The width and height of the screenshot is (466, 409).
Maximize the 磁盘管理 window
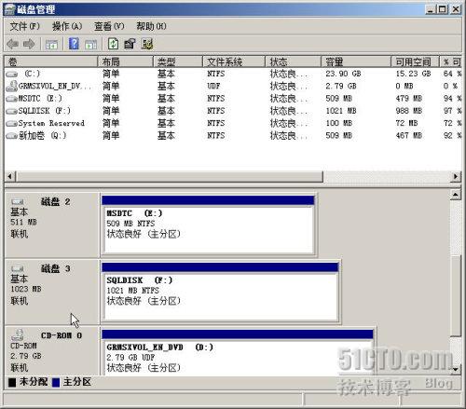[x=442, y=9]
